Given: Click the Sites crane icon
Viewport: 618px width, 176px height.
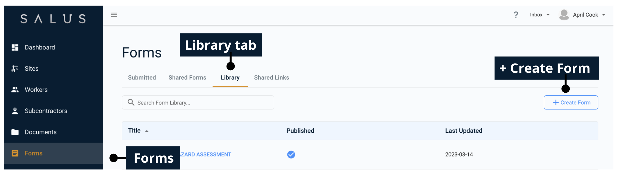Looking at the screenshot, I should (15, 69).
